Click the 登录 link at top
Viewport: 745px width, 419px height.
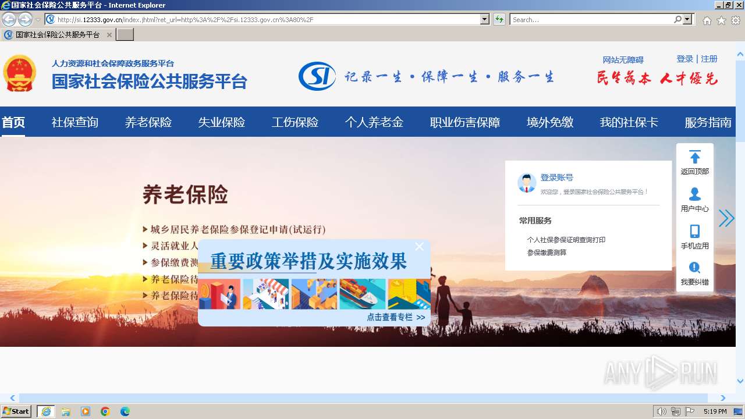(685, 59)
